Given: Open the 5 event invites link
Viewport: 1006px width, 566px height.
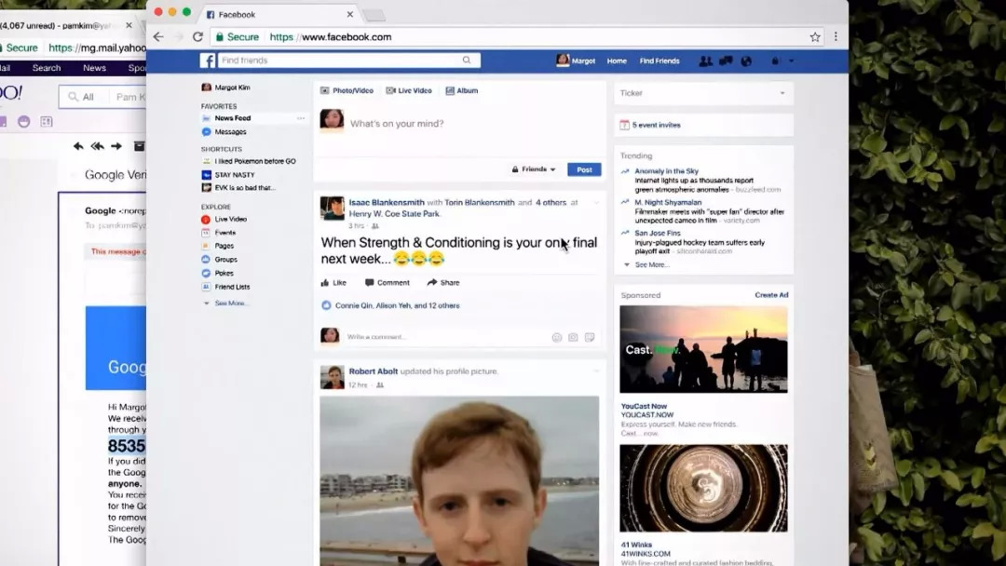Looking at the screenshot, I should click(656, 125).
